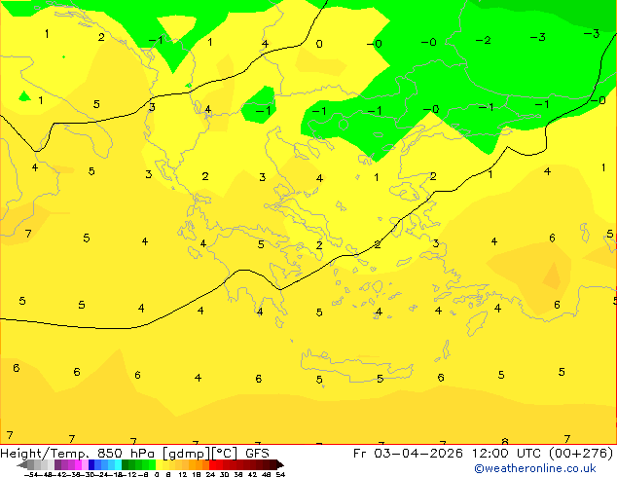
Task: Select the "Height/Temp." title text
Action: pyautogui.click(x=47, y=454)
